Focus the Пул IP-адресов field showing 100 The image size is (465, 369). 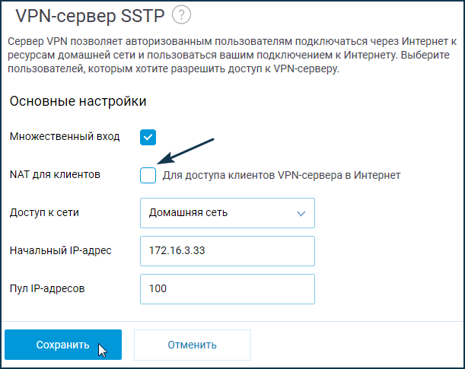point(228,288)
